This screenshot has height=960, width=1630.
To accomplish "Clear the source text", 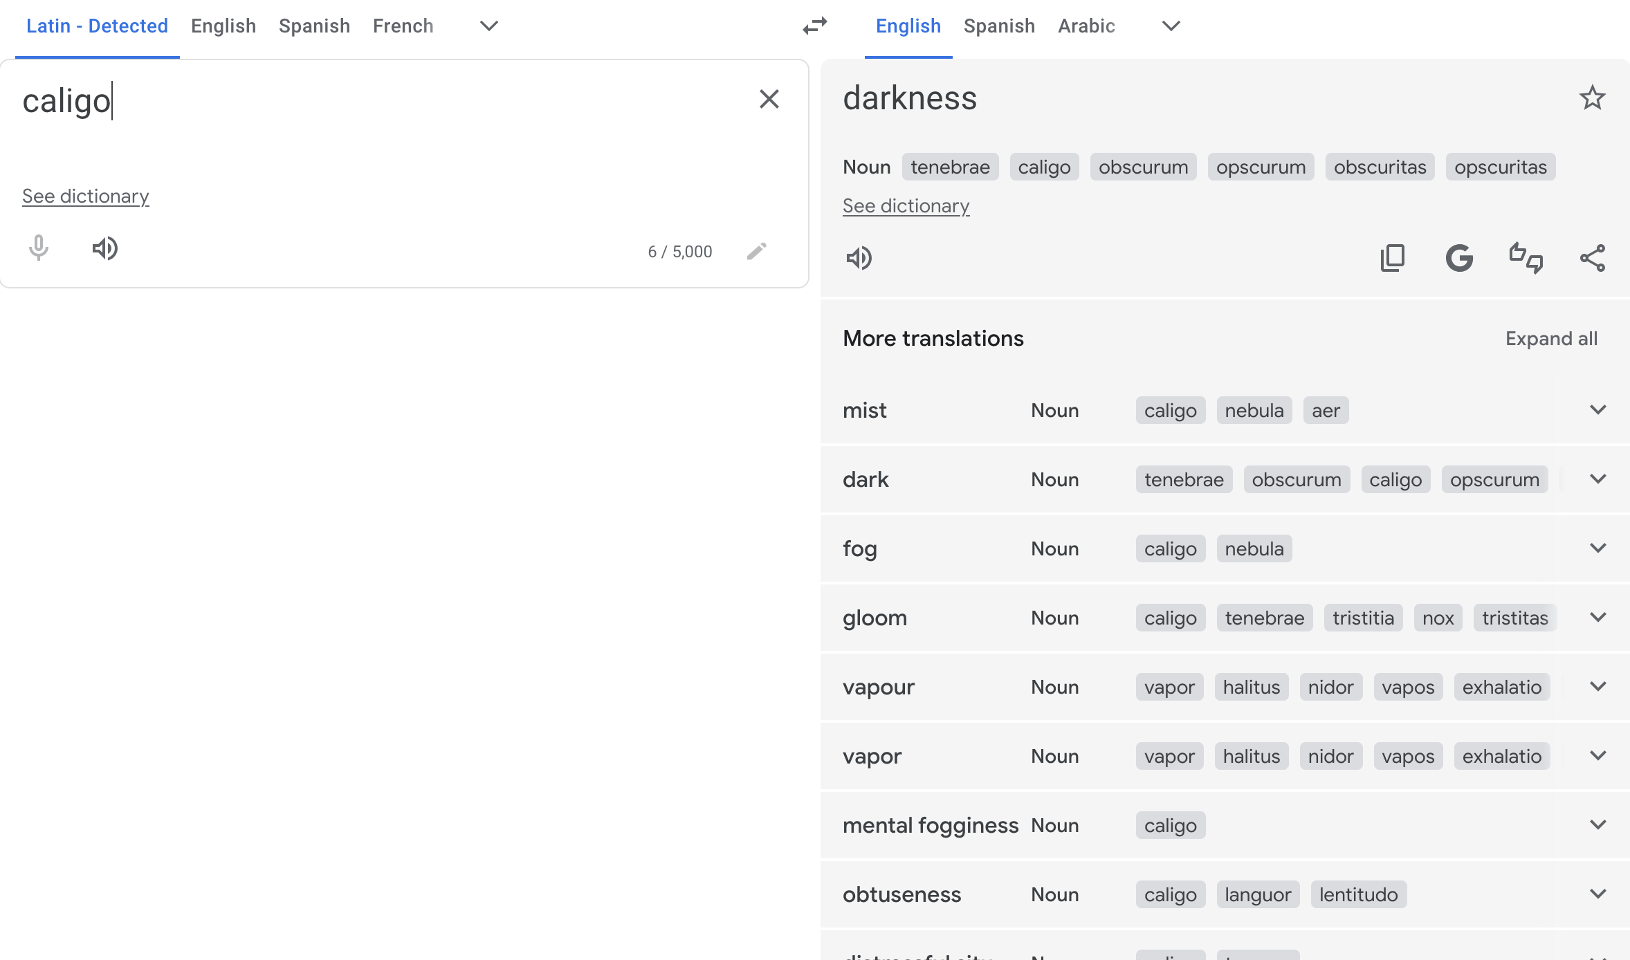I will pyautogui.click(x=769, y=99).
